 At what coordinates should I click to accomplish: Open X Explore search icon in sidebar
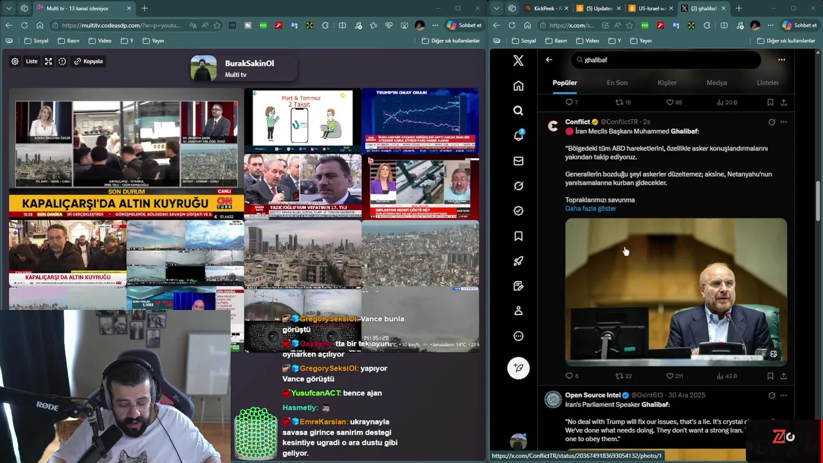(518, 111)
